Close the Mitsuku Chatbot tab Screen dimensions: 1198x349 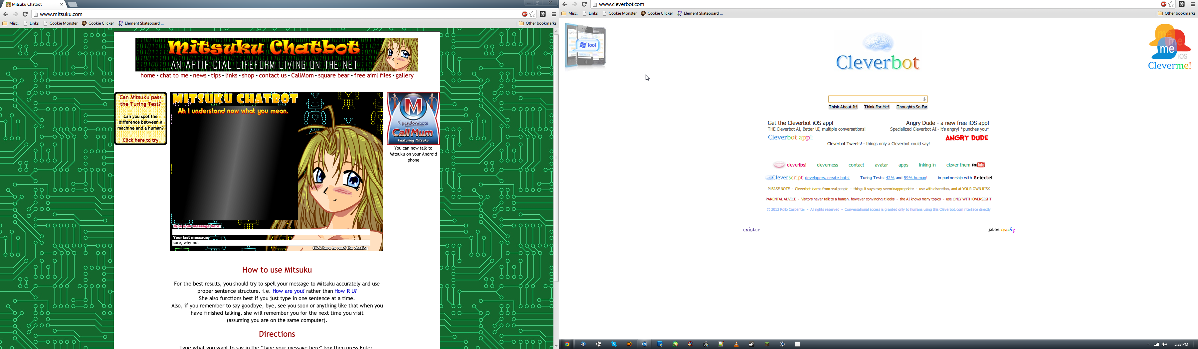tap(62, 4)
